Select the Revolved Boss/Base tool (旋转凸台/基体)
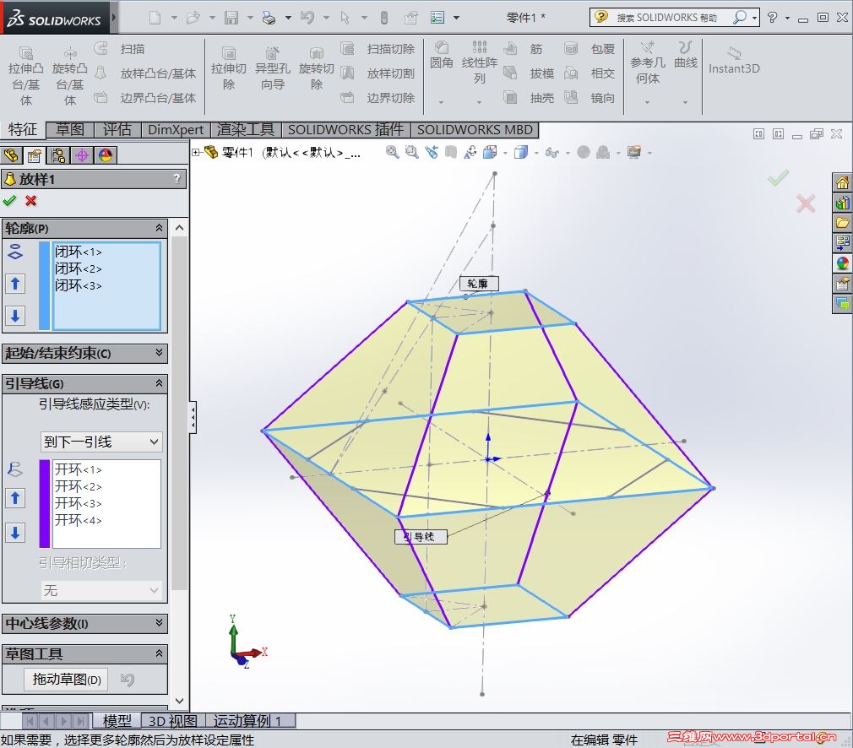Viewport: 853px width, 748px height. click(69, 76)
